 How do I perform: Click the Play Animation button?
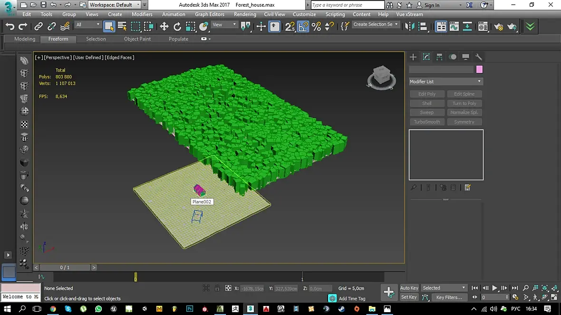[x=495, y=288]
